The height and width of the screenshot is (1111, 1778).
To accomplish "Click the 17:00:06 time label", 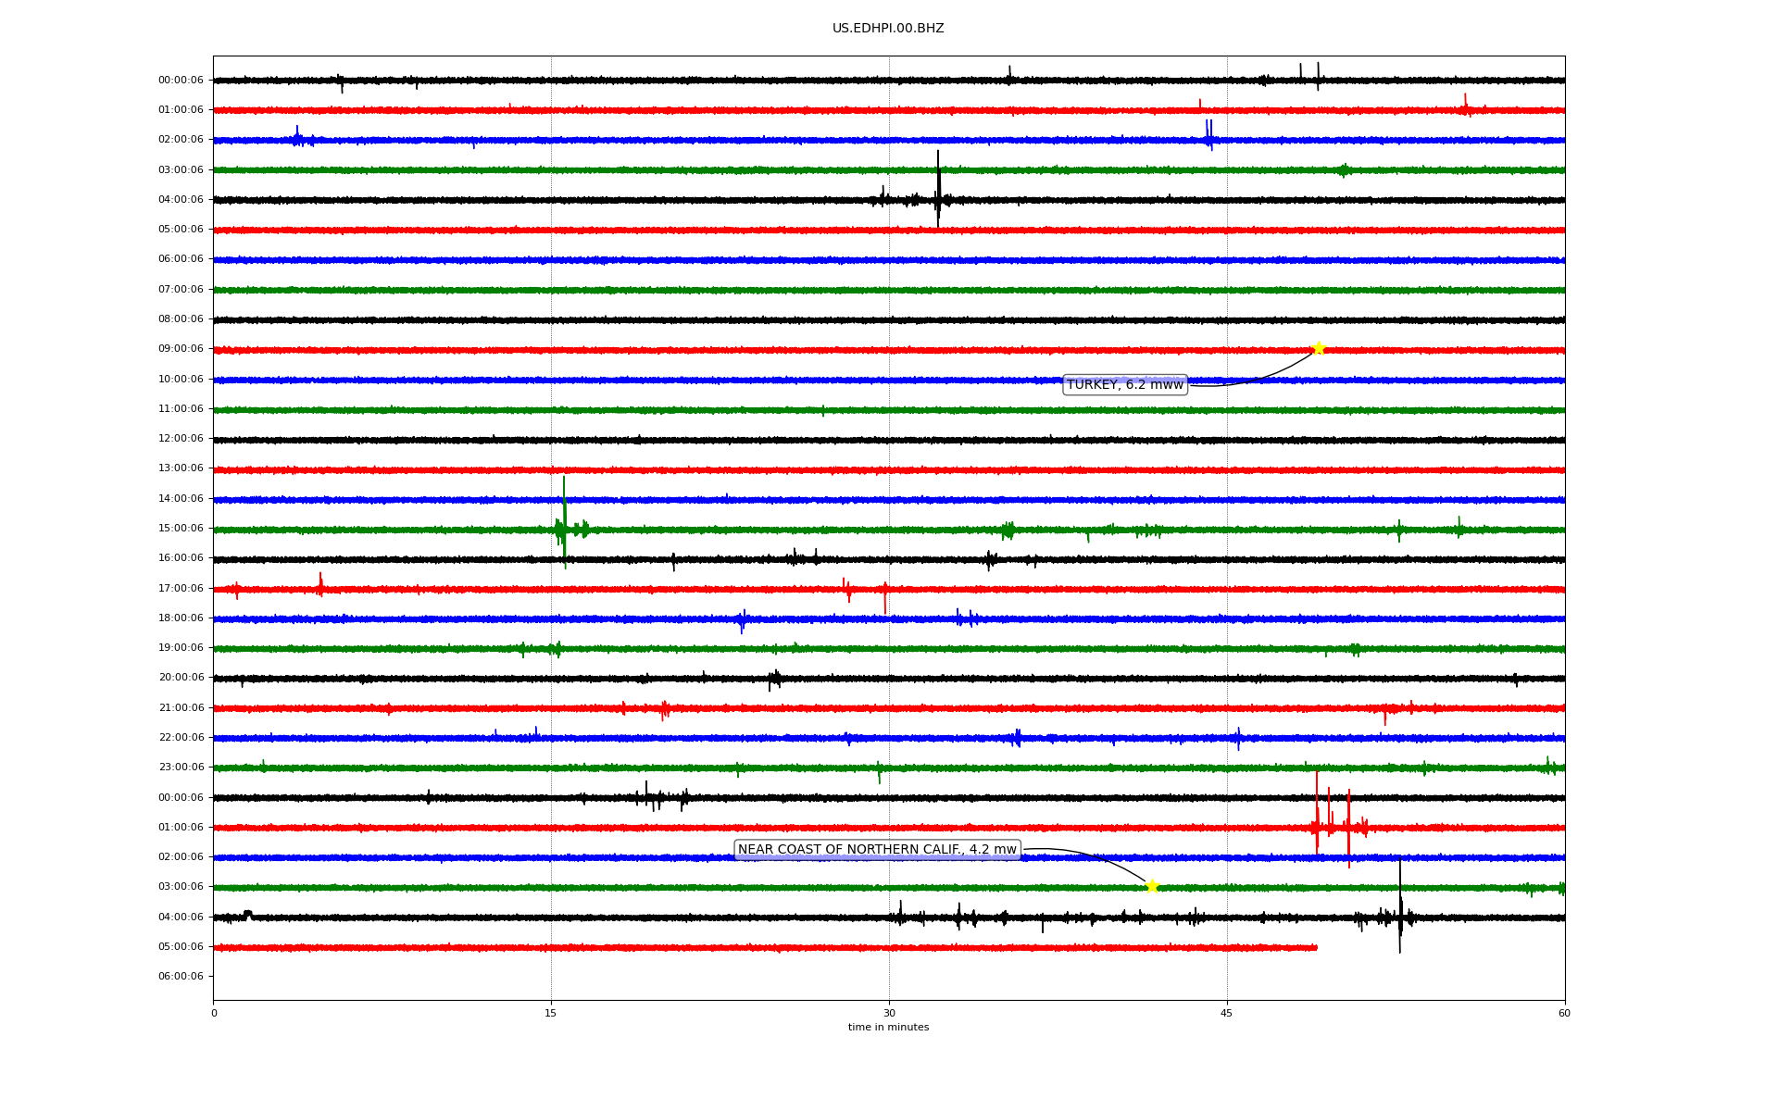I will [x=181, y=589].
